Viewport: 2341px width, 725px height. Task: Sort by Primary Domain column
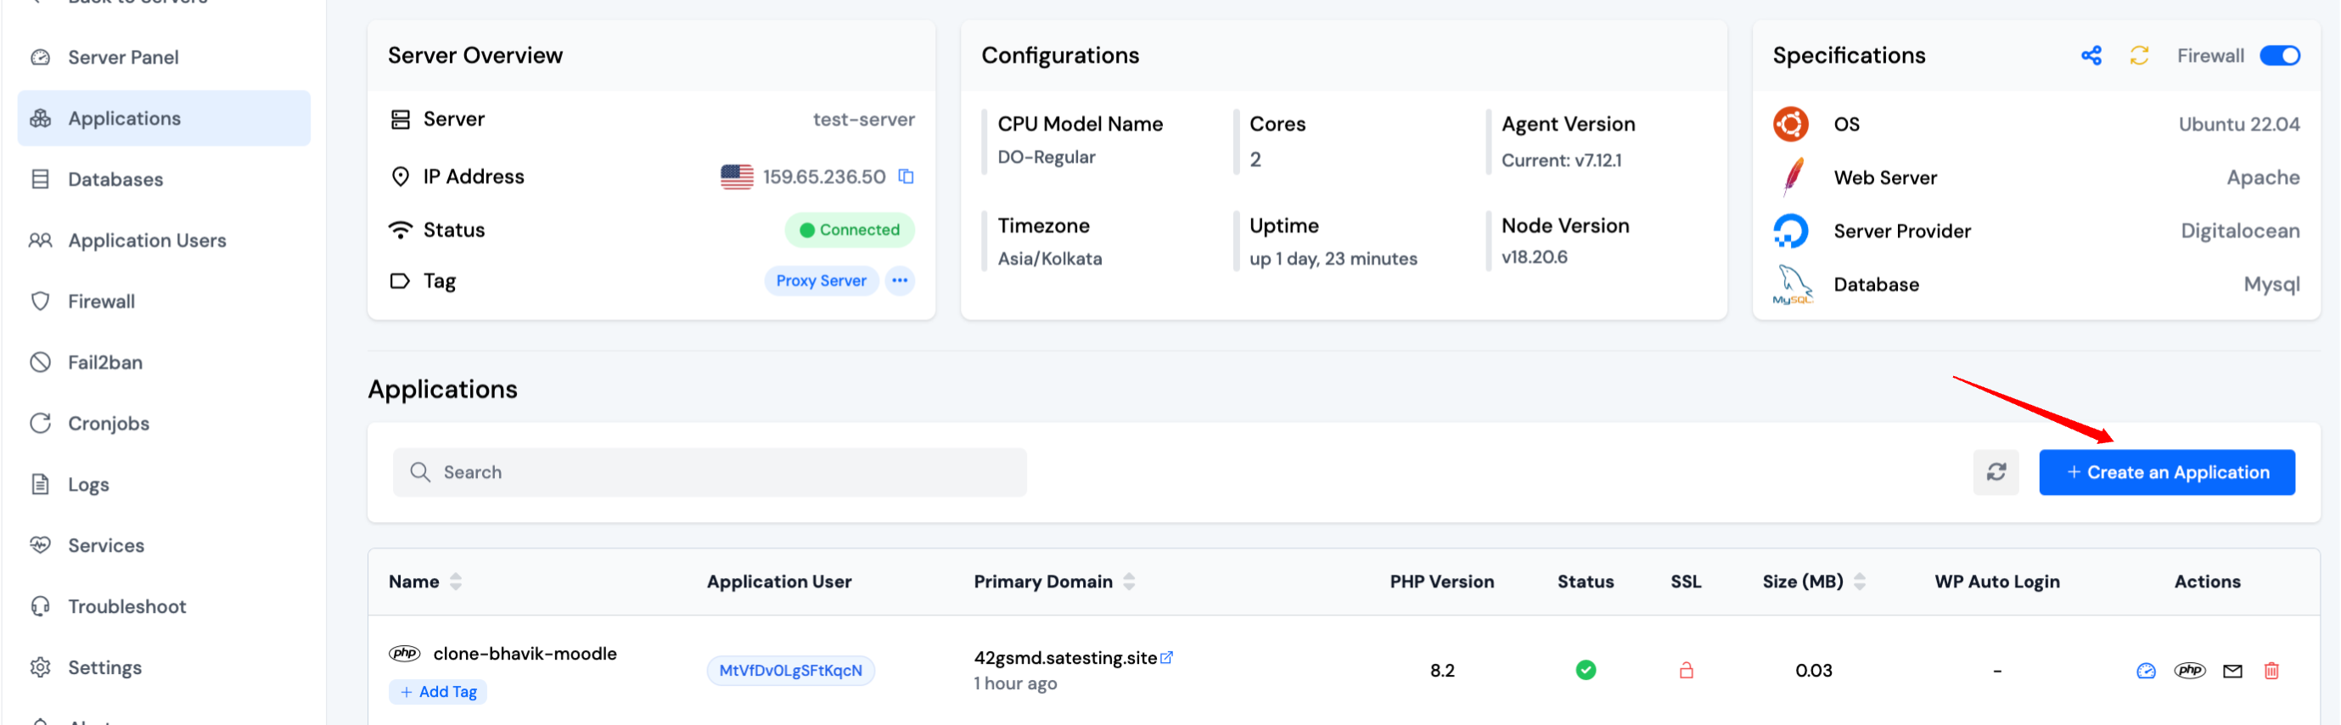click(x=1129, y=582)
